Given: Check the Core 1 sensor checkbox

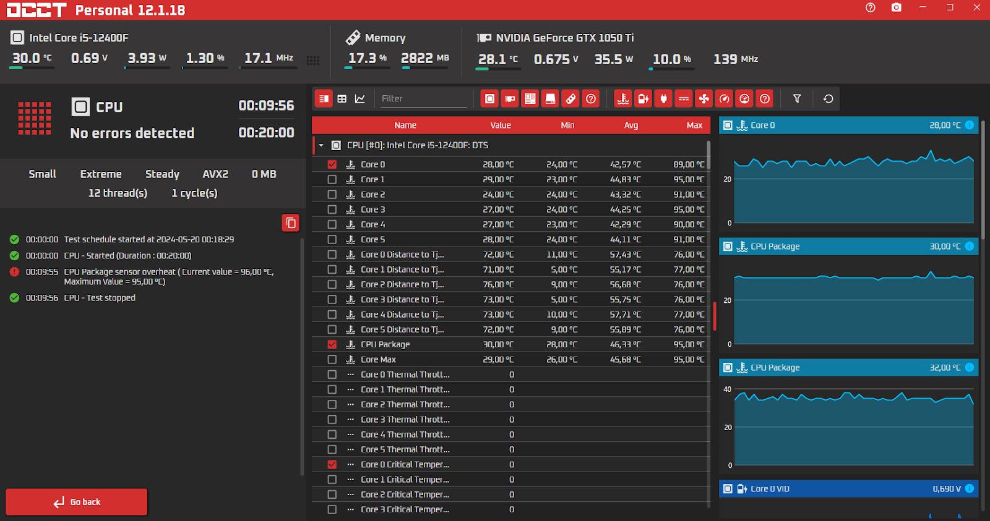Looking at the screenshot, I should click(332, 179).
